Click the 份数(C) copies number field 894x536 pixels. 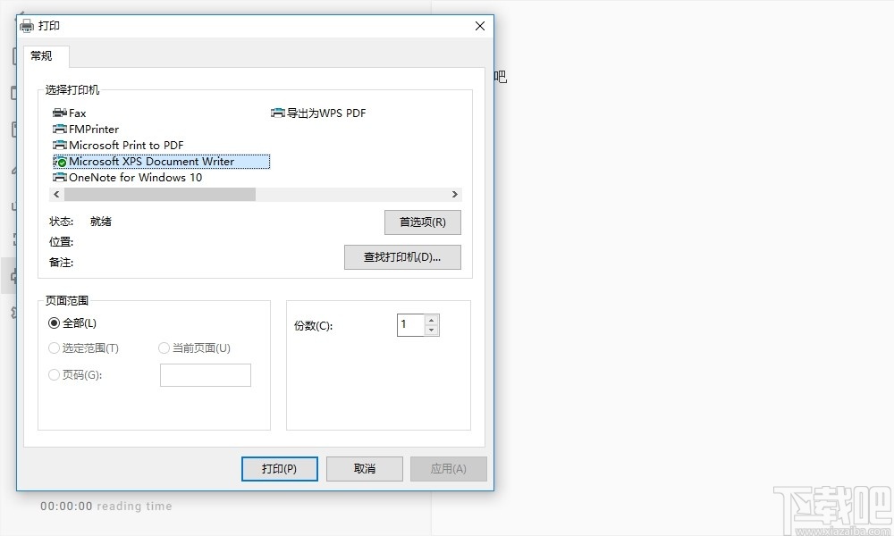pos(410,324)
